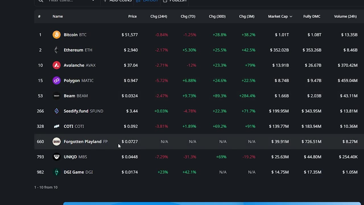Click Avalanche volume $ 370.42M
Viewport: 364px width, 205px height.
tap(348, 65)
